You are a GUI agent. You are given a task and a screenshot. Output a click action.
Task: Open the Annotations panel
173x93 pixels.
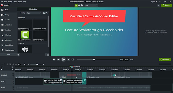pos(8,25)
